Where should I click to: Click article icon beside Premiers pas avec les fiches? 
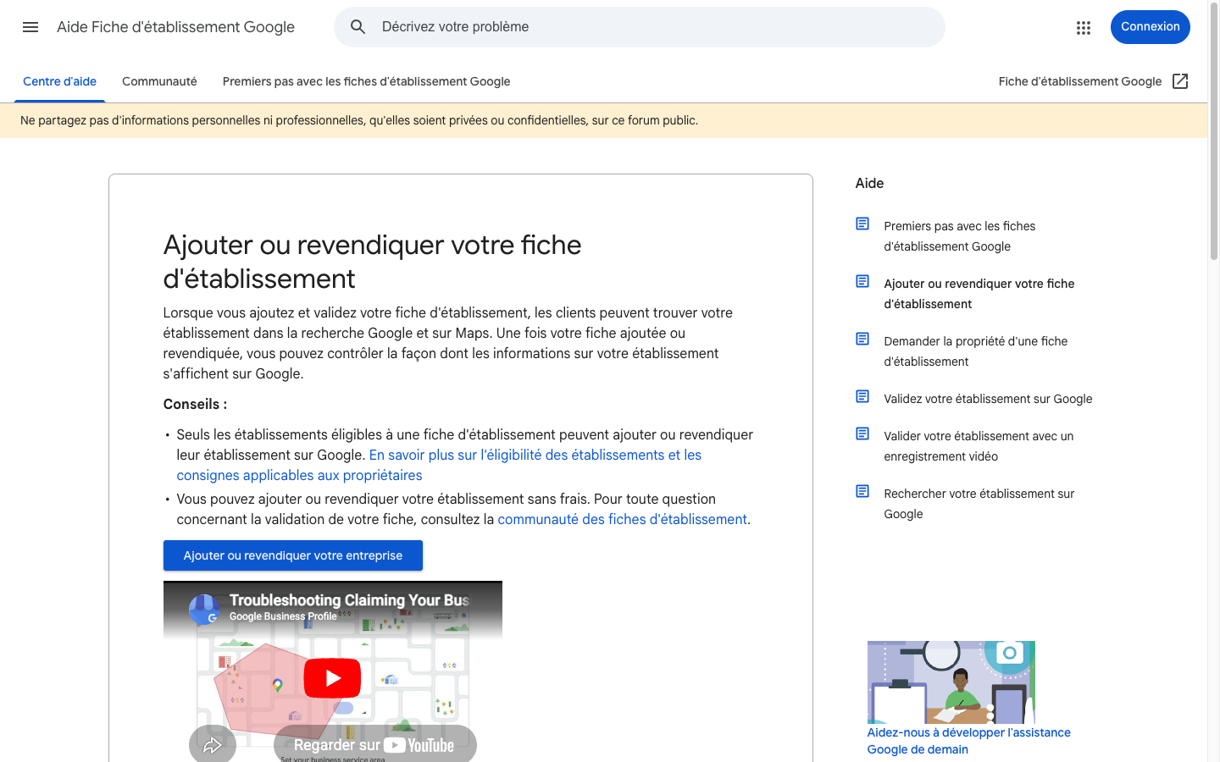[x=862, y=224]
